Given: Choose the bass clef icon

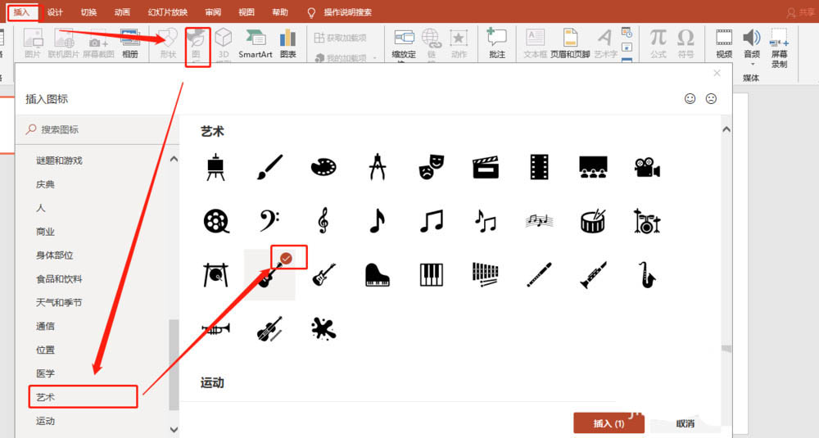Looking at the screenshot, I should (269, 221).
